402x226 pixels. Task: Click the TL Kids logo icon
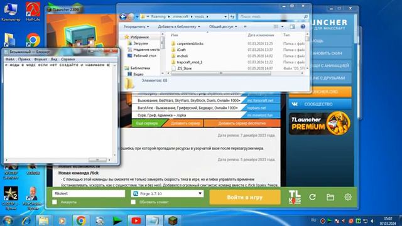pos(295,197)
